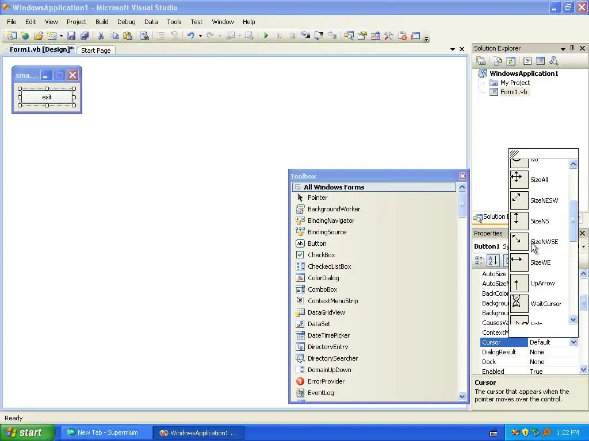This screenshot has width=589, height=441.
Task: Open the Properties object selector dropdown
Action: pyautogui.click(x=583, y=246)
